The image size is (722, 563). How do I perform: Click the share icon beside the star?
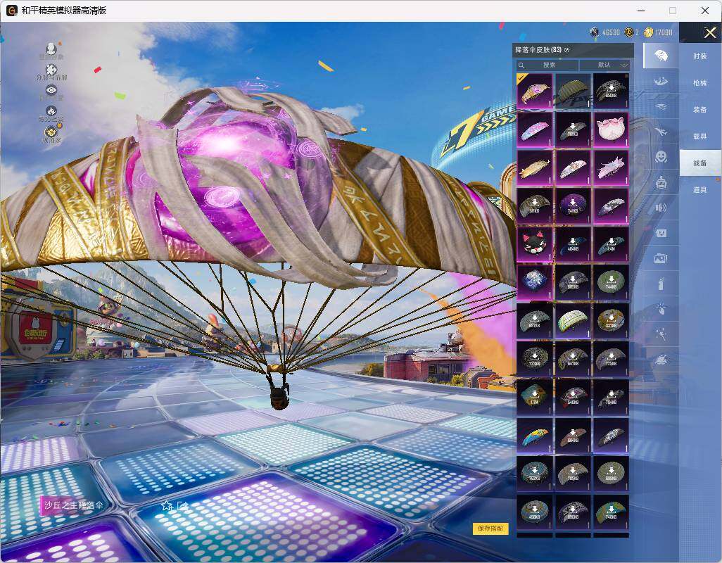pos(182,505)
